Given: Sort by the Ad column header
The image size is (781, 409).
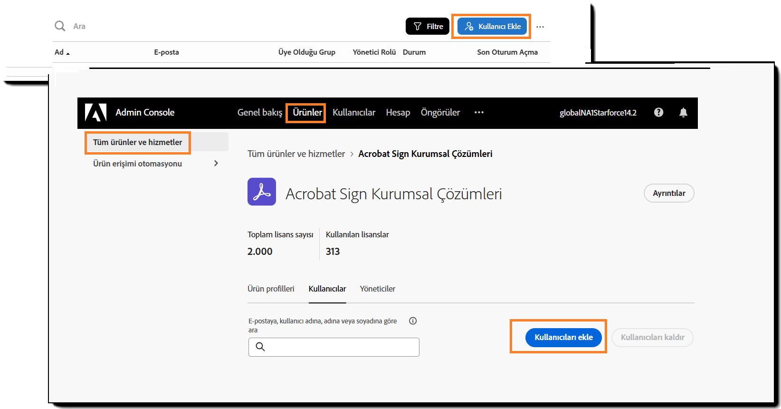Looking at the screenshot, I should coord(62,52).
